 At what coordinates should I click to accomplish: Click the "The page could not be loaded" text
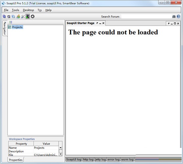click(113, 32)
